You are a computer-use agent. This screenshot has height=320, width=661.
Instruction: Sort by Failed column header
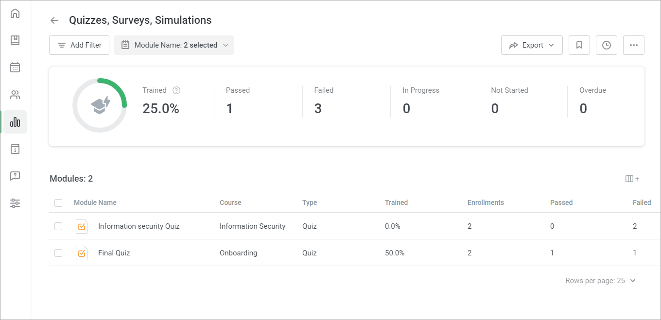[642, 202]
